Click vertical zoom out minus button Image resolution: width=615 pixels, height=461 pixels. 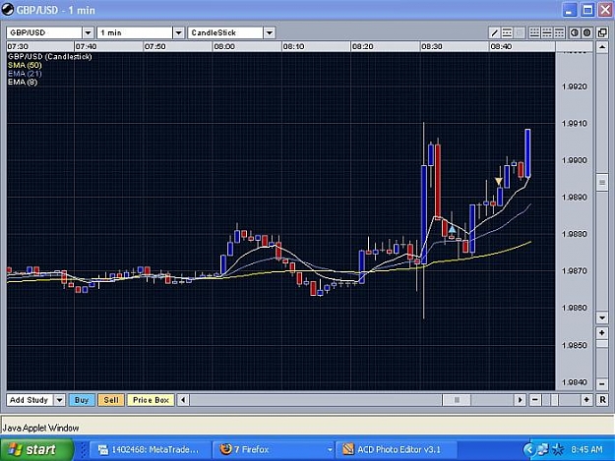[602, 384]
